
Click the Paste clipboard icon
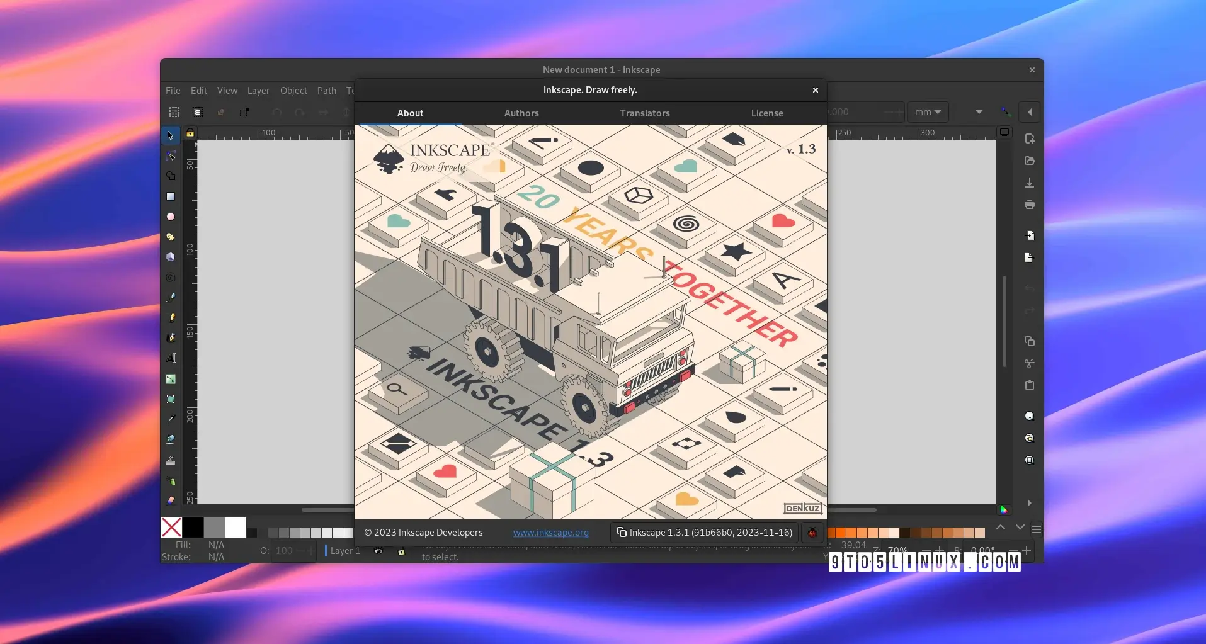coord(1030,385)
